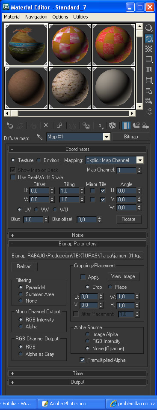Select the Texture radio button
Viewport: 157px width, 410px height.
(13, 160)
